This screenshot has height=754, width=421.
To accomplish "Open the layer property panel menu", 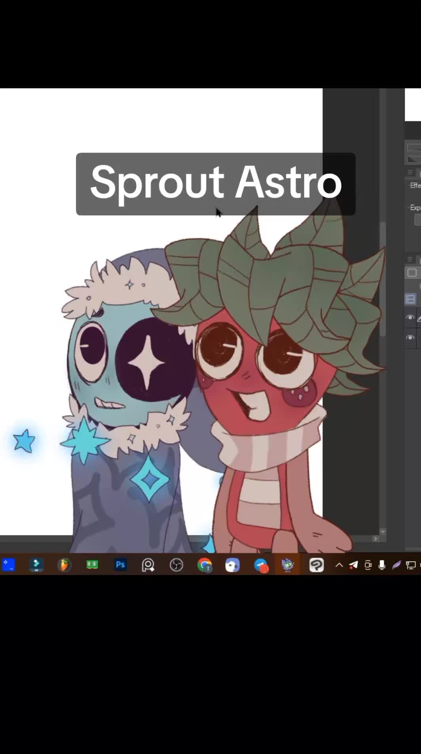I will coord(410,172).
